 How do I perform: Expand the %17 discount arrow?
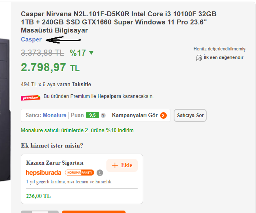point(91,53)
